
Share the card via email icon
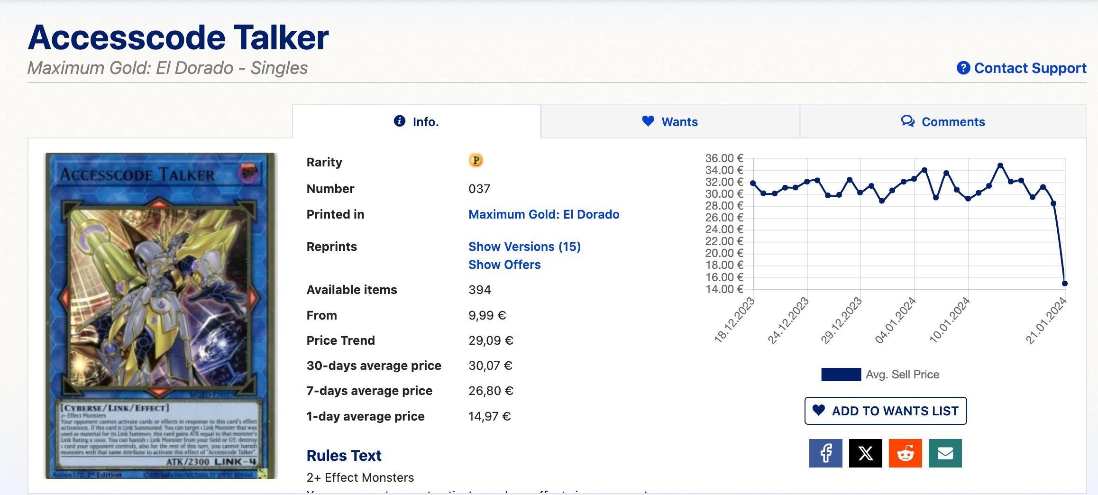point(945,453)
